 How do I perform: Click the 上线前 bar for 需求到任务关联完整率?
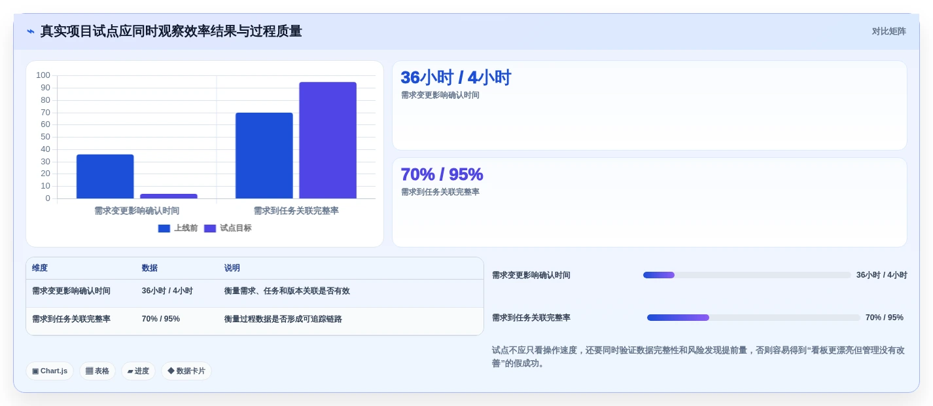[264, 156]
